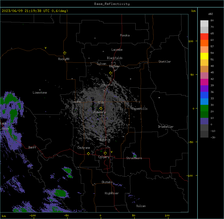Click the yellow diamond marker above RockyMH
Image resolution: width=224 pixels, height=219 pixels.
click(65, 53)
